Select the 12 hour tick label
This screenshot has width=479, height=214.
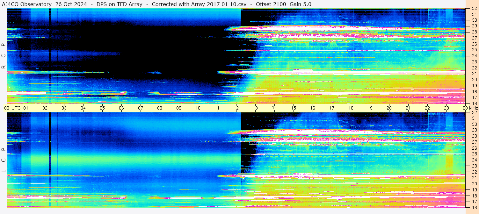(236, 108)
